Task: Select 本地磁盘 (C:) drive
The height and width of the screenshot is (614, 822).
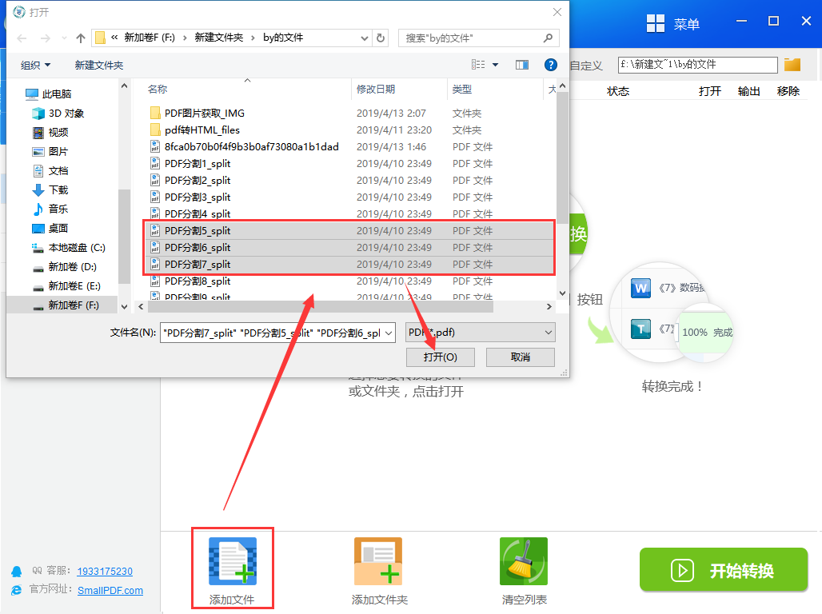Action: tap(69, 248)
